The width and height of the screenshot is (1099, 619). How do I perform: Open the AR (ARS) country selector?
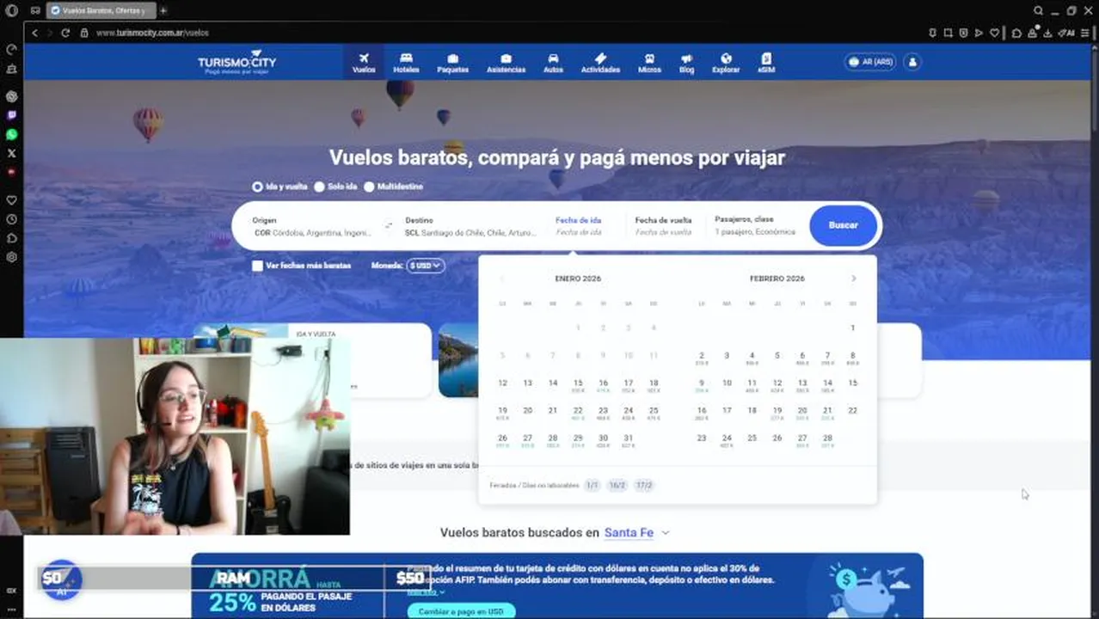[x=870, y=62]
